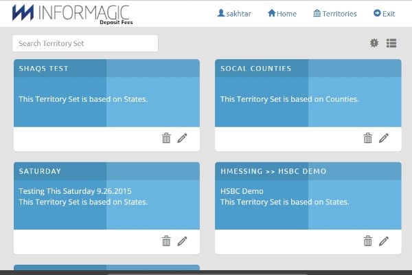Select the 'HSBC Demo' description text
Image resolution: width=412 pixels, height=275 pixels.
coord(242,191)
